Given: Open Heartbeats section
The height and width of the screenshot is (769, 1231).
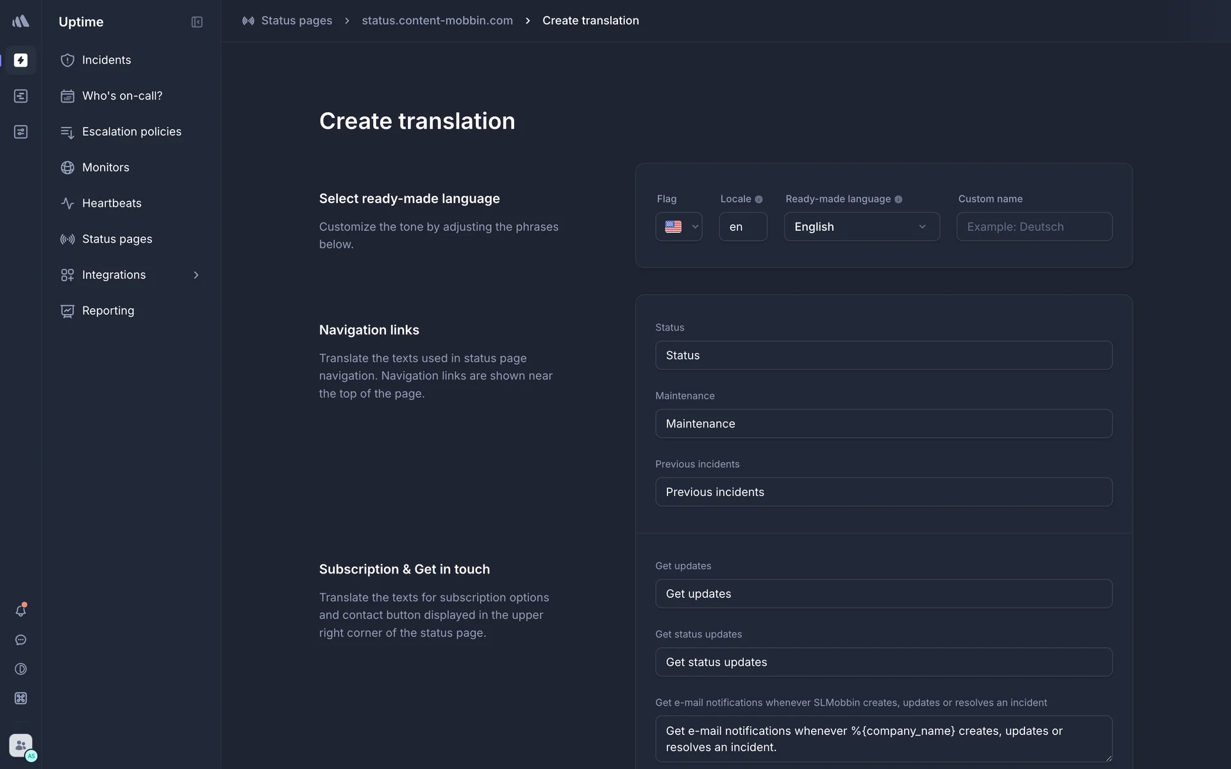Looking at the screenshot, I should (112, 203).
